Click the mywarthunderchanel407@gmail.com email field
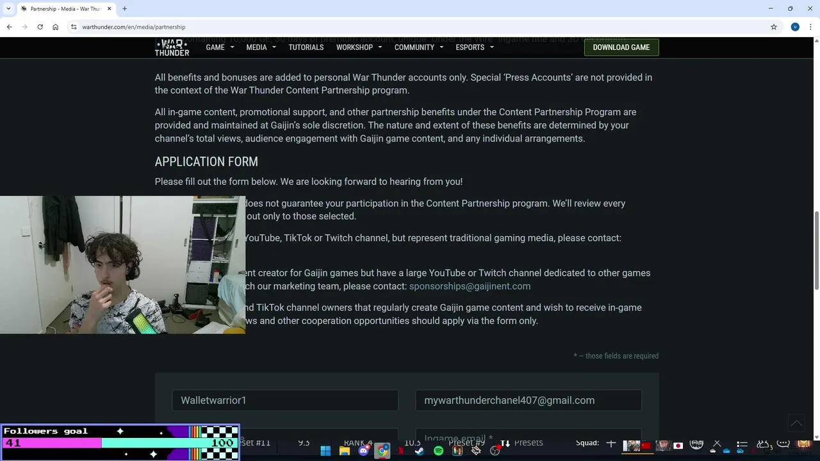820x461 pixels. [529, 400]
